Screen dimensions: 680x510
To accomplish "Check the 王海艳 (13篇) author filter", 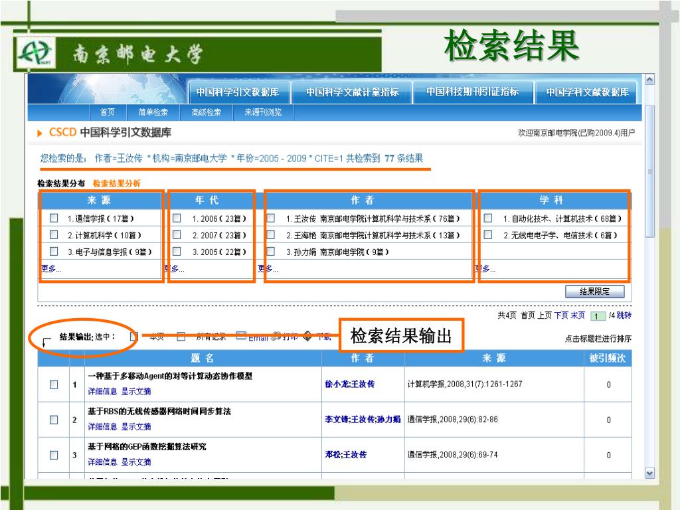I will click(271, 234).
